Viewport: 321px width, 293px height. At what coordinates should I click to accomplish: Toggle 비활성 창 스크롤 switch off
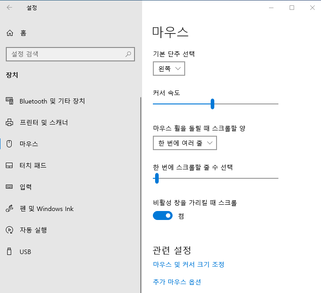163,215
